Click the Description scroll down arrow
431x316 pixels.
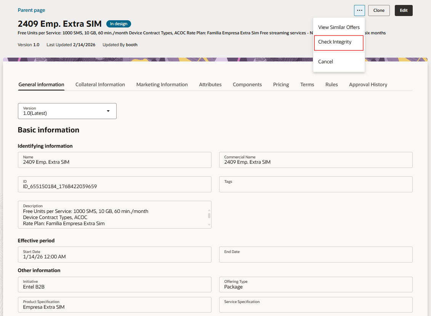coord(209,225)
